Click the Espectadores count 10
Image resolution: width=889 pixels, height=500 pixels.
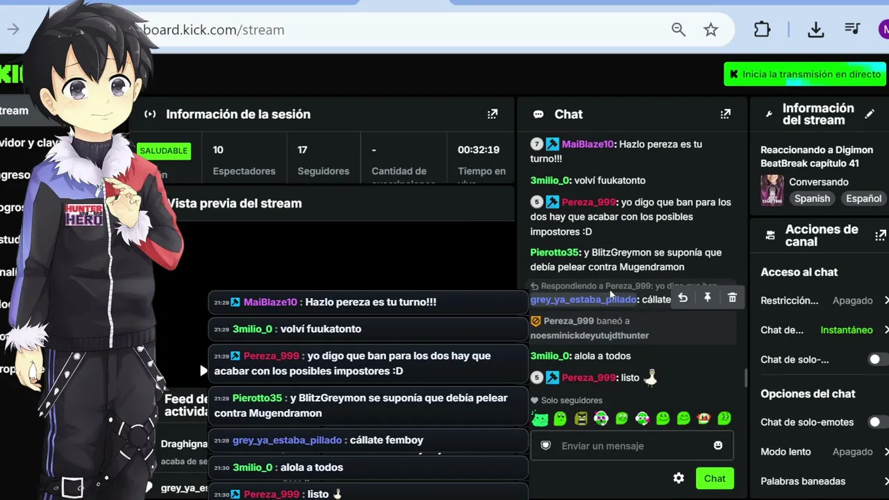(x=218, y=150)
